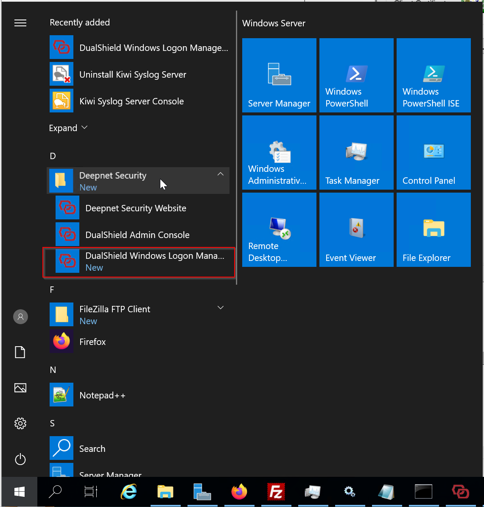This screenshot has height=507, width=484.
Task: Collapse the Deepnet Security folder
Action: tap(220, 174)
